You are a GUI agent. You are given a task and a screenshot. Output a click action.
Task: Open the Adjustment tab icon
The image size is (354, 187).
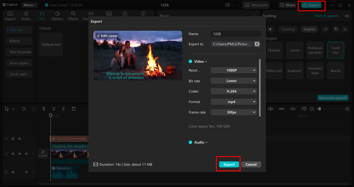pos(143,14)
